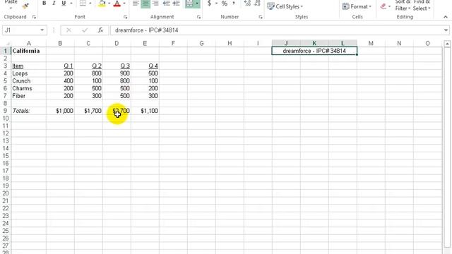Select the Charms cell
Viewport: 452px width, 254px height.
28,88
